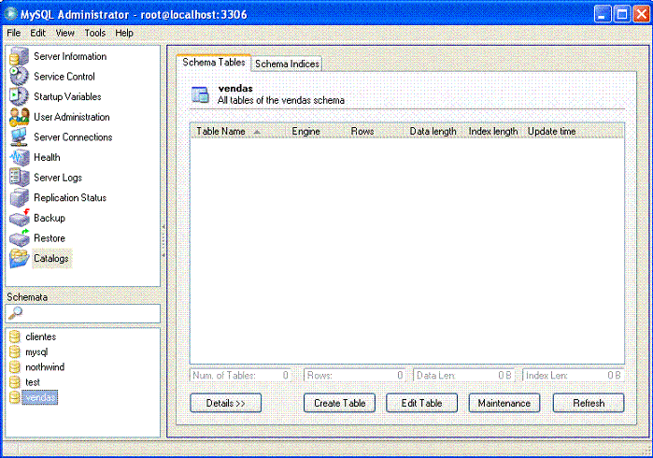Select the Backup label
Screen dimensions: 653x458
tap(50, 218)
